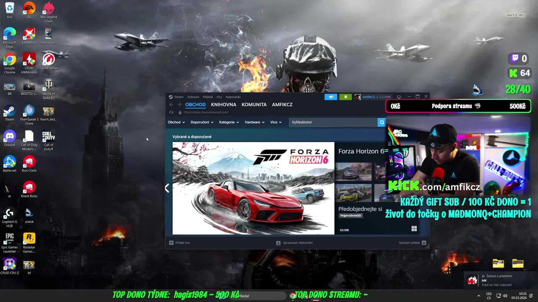Click the blue store search magnifier button
This screenshot has height=302, width=538.
382,122
